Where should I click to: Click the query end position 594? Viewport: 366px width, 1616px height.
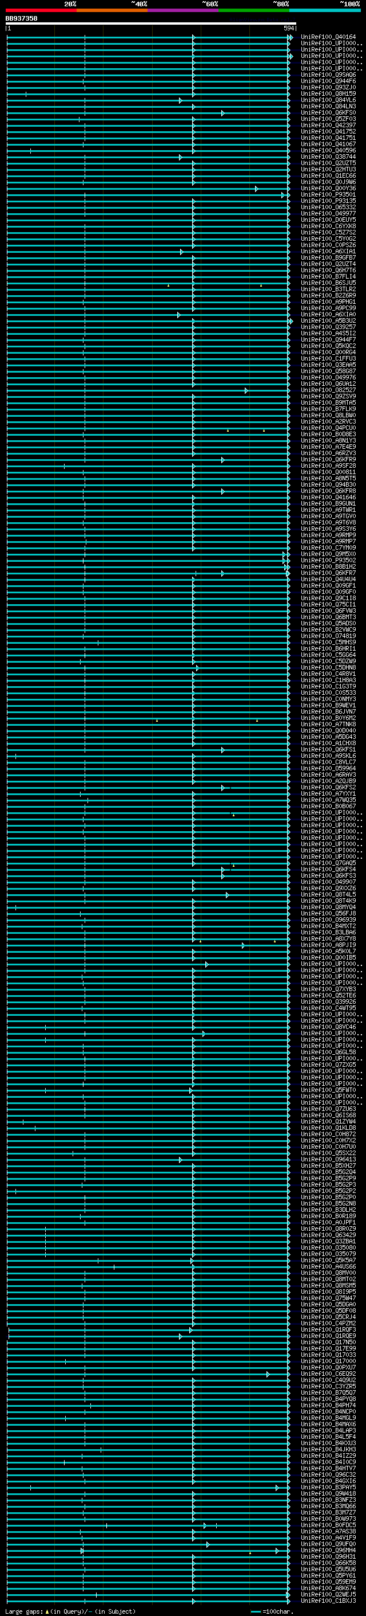288,28
